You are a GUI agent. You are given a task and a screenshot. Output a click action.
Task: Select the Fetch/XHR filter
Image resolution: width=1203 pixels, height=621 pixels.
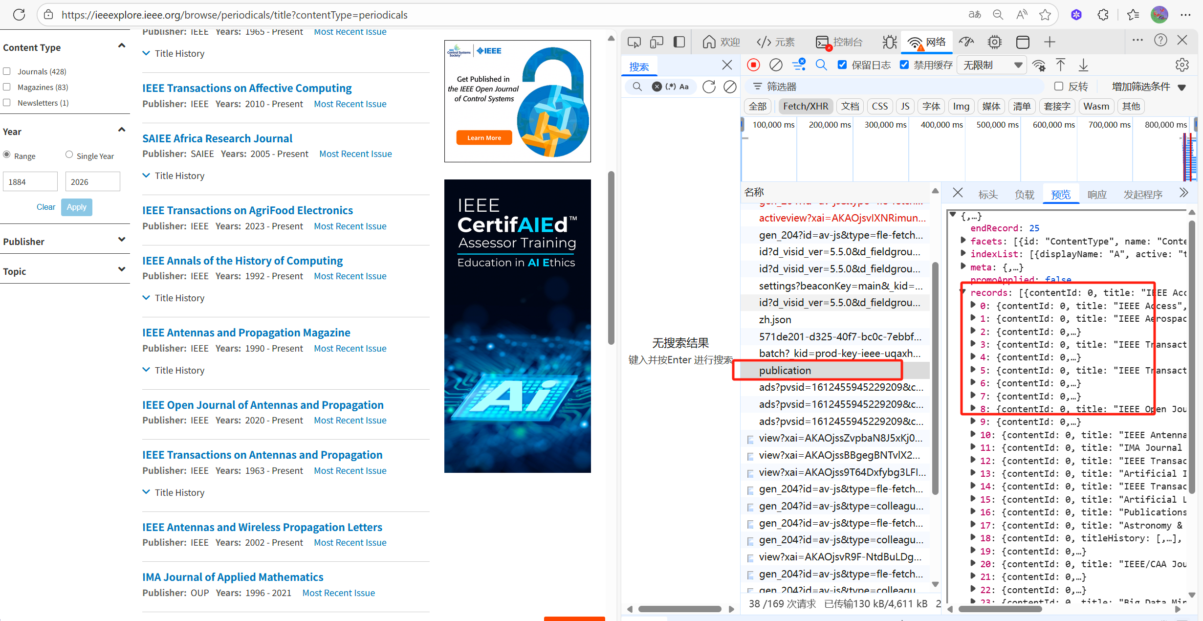pos(805,106)
